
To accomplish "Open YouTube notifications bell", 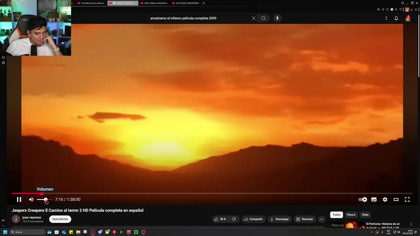I will [396, 18].
